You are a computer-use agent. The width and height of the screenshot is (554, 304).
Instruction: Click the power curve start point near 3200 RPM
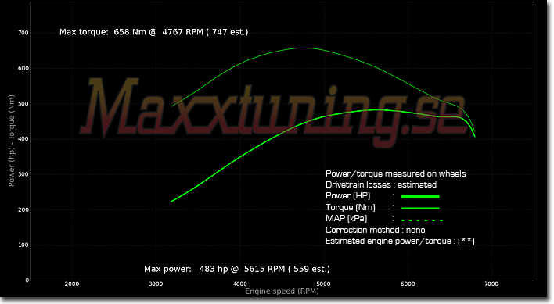[x=172, y=202]
